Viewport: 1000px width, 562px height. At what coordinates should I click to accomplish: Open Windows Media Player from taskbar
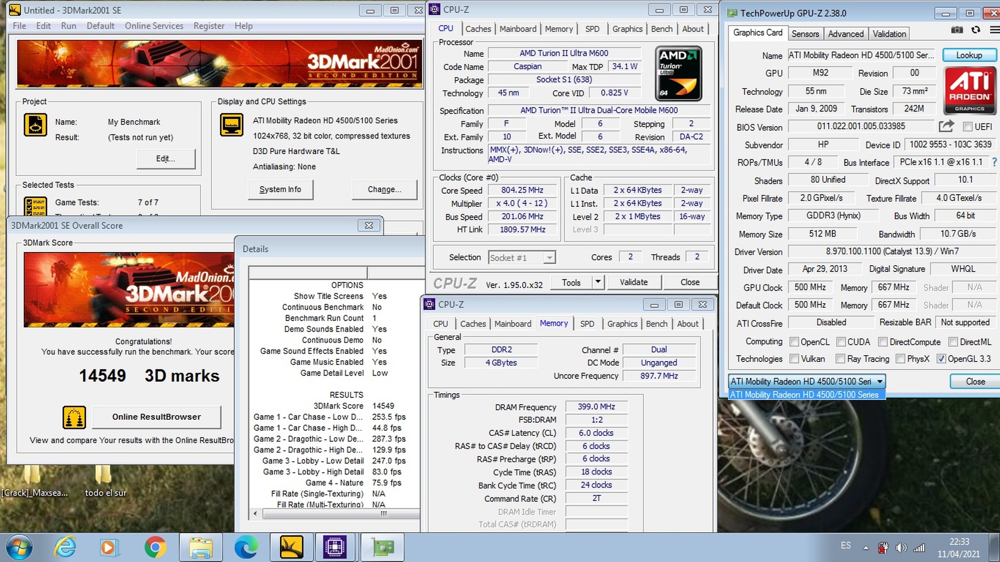(x=110, y=547)
